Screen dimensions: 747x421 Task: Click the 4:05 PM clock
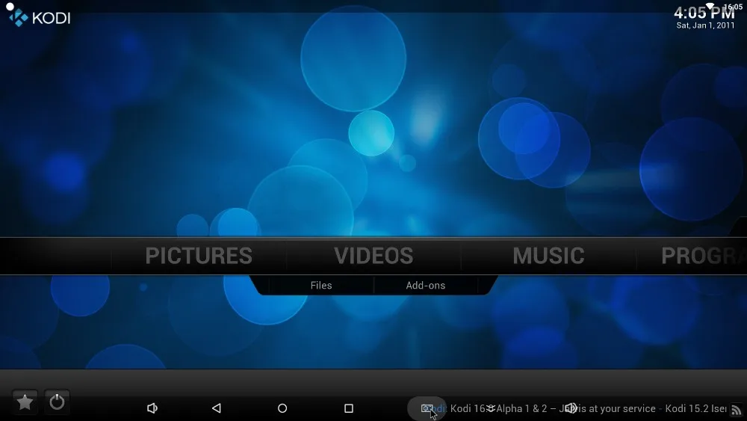tap(704, 13)
